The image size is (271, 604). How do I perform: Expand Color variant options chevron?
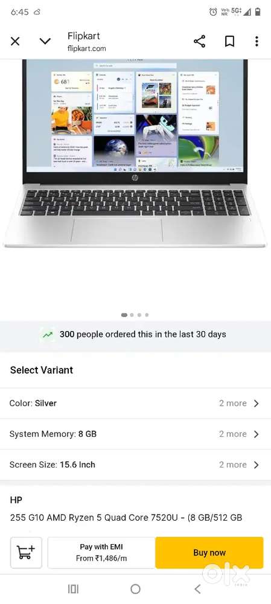257,403
